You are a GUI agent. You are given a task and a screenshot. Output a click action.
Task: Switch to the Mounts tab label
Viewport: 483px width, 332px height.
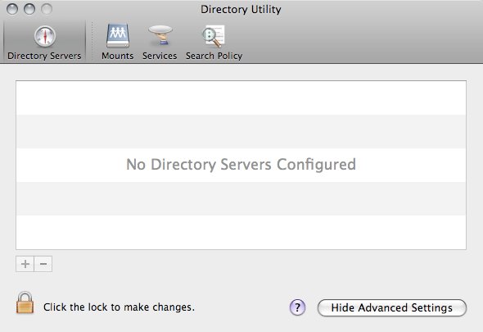point(118,56)
